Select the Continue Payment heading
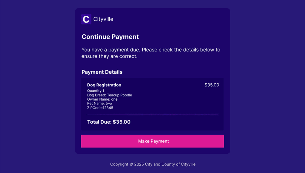305x173 pixels. (x=110, y=37)
